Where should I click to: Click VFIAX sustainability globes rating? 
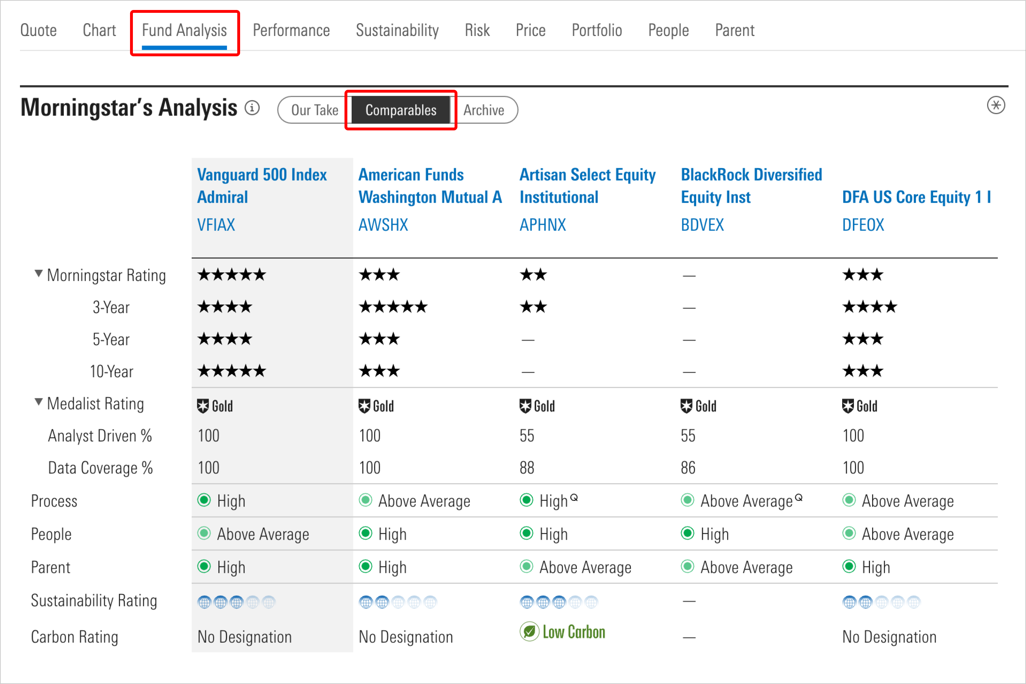237,602
